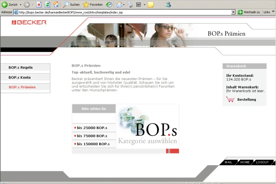
Task: Go back with the Zurück button
Action: click(10, 5)
